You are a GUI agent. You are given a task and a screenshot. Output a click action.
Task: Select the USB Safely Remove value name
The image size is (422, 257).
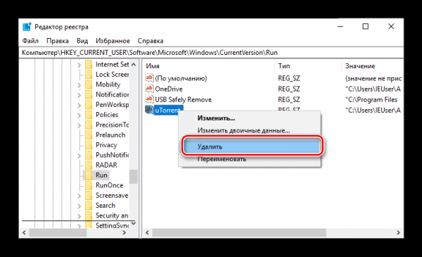184,100
